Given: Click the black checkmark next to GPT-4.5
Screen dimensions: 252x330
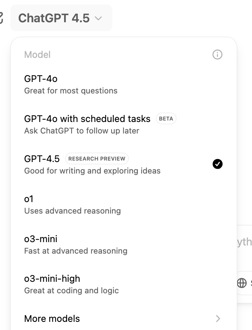Looking at the screenshot, I should (x=218, y=164).
